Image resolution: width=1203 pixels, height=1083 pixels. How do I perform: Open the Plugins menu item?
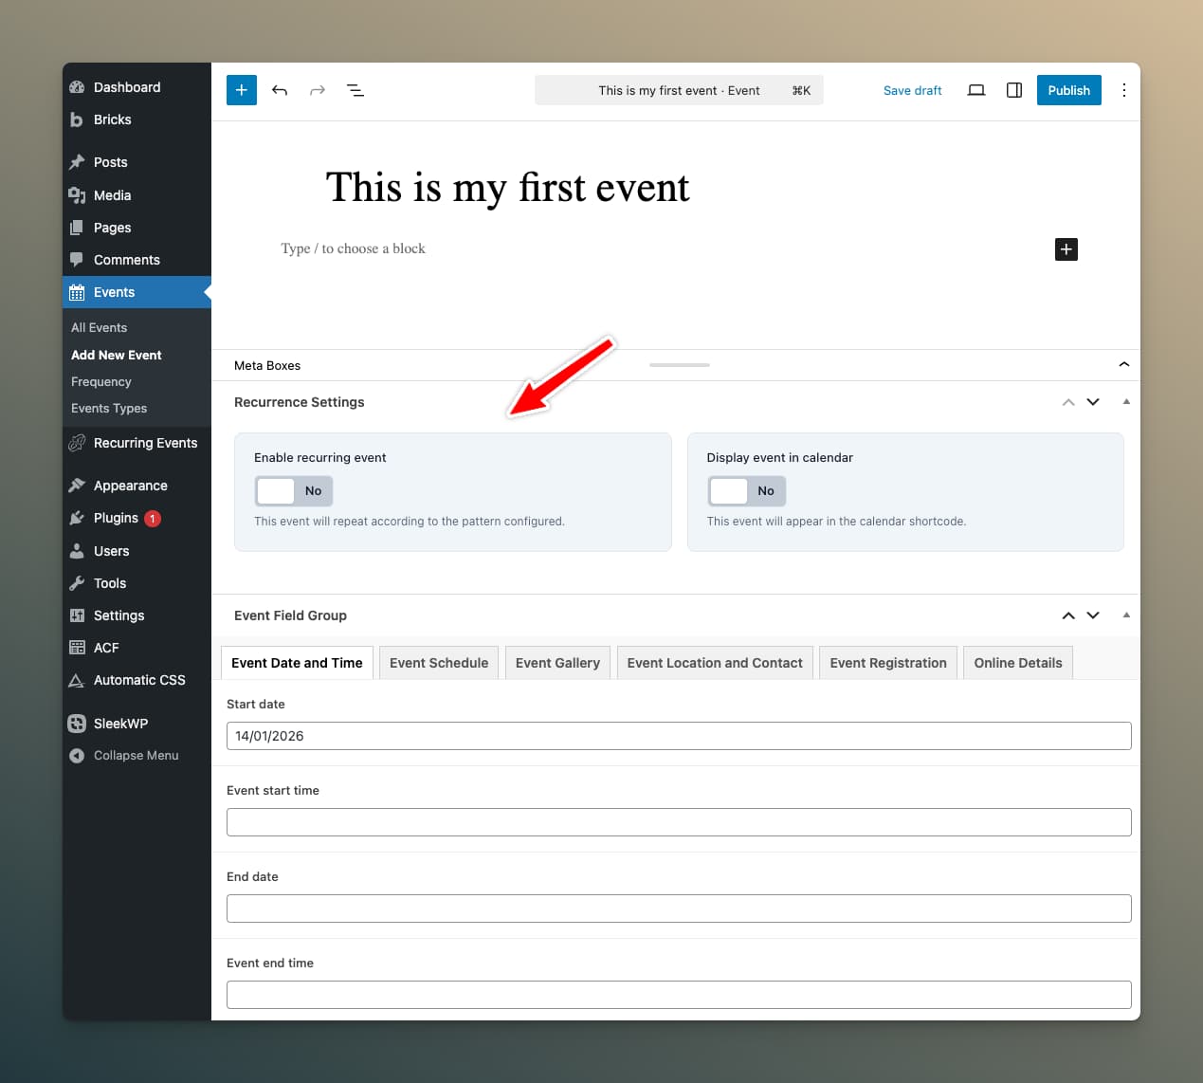pos(116,518)
